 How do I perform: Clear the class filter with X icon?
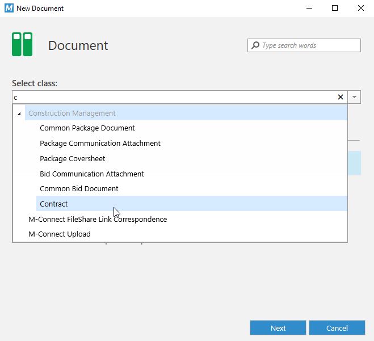tap(341, 97)
